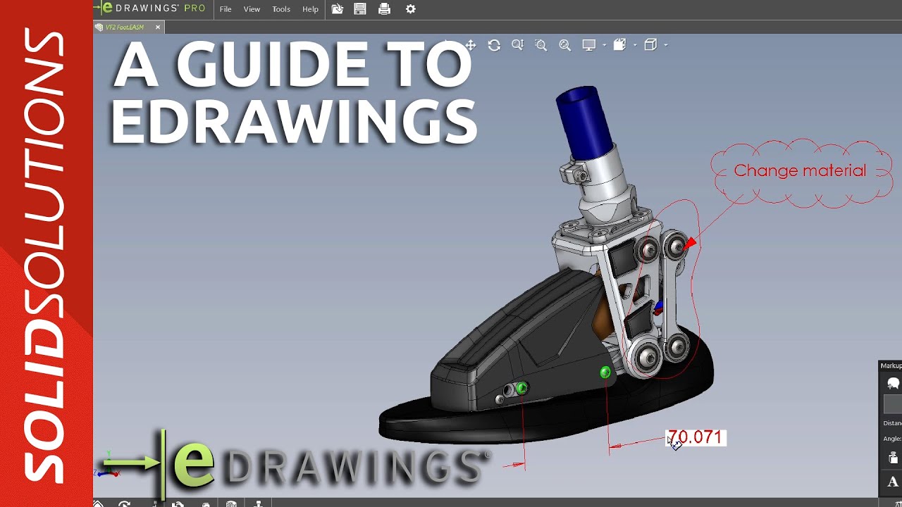Click the Stamp icon in bottom toolbar
902x507 pixels.
[x=259, y=503]
